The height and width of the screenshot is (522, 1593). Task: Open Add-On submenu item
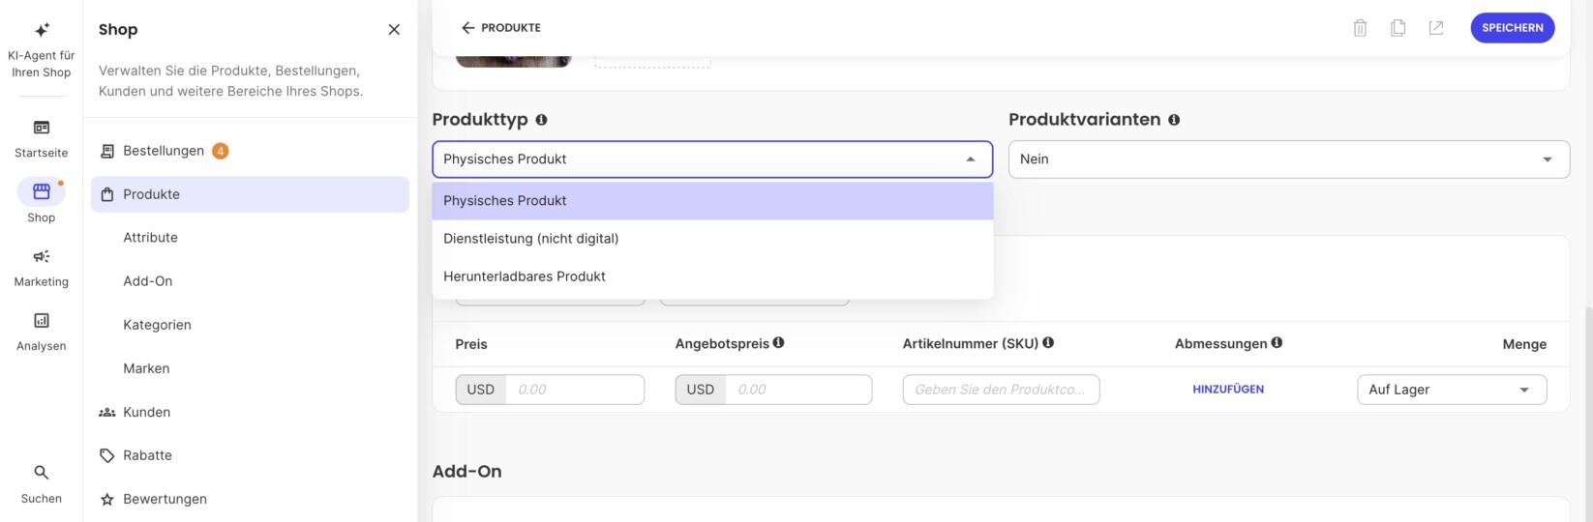(x=147, y=281)
